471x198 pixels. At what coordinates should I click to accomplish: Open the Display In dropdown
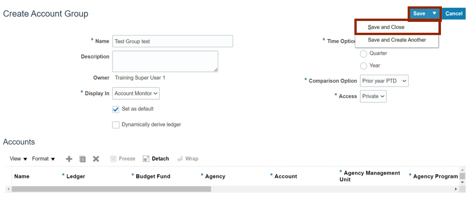136,93
